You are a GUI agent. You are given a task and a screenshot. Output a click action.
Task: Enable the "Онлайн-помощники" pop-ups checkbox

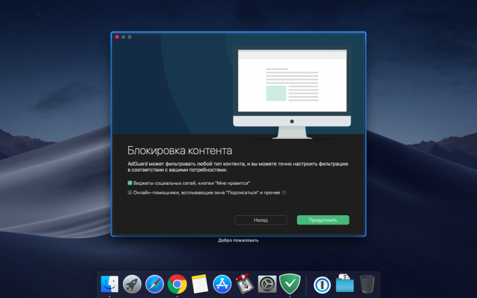coord(130,193)
